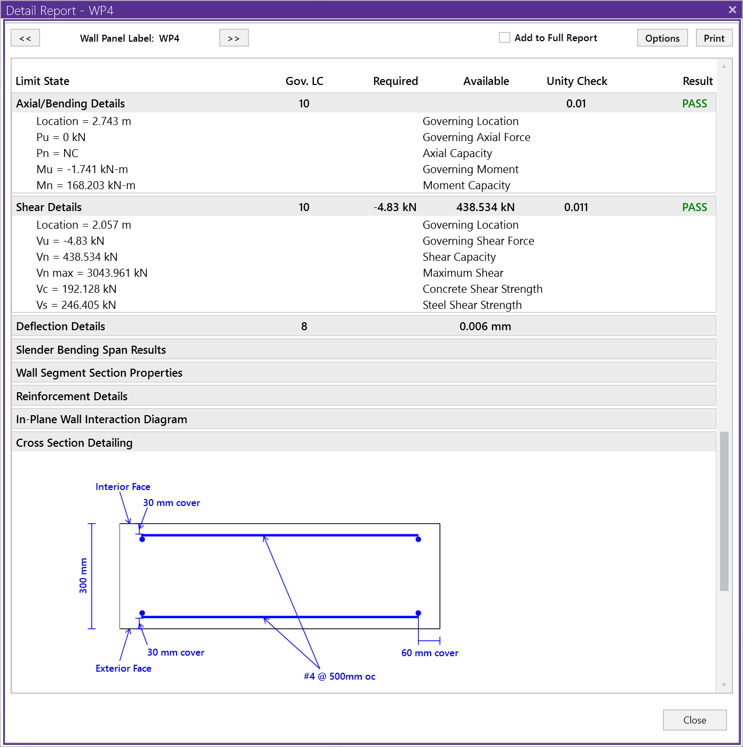Viewport: 743px width, 747px height.
Task: Enable the Add to Full Report checkbox
Action: (504, 37)
